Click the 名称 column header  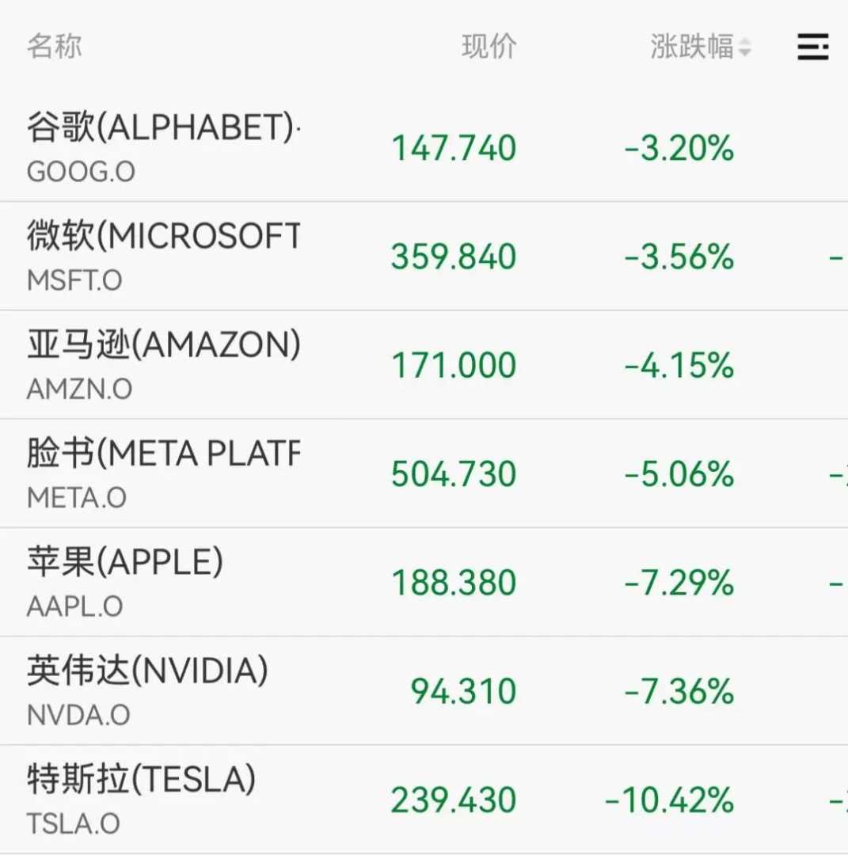[x=54, y=47]
